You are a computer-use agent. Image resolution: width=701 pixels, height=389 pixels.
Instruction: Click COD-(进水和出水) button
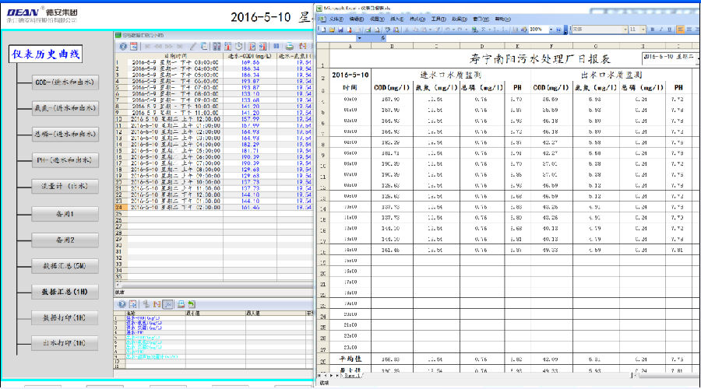(x=65, y=82)
